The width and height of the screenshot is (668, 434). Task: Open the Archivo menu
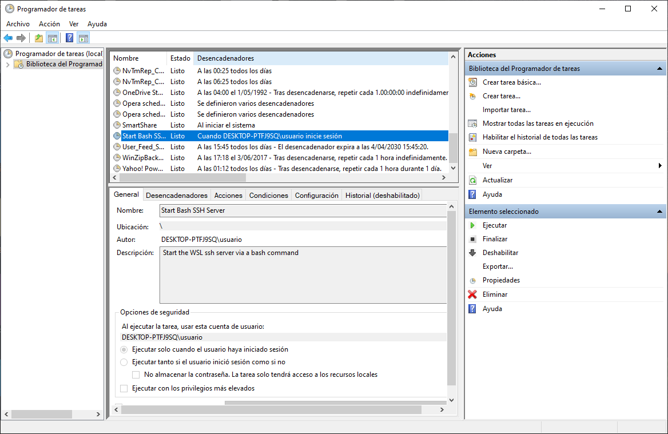click(18, 24)
